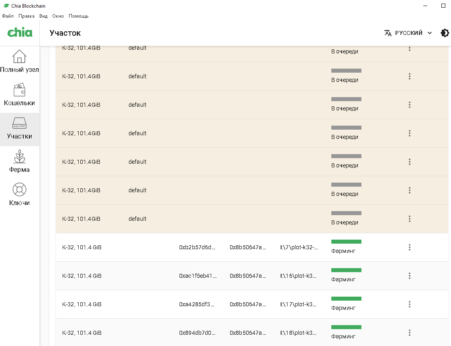This screenshot has height=346, width=451.
Task: Click path I:\7\plot-k32-…
Action: 299,247
